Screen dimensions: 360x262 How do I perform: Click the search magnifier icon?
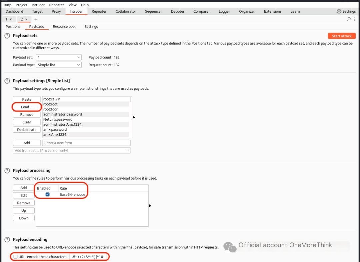[x=349, y=19]
